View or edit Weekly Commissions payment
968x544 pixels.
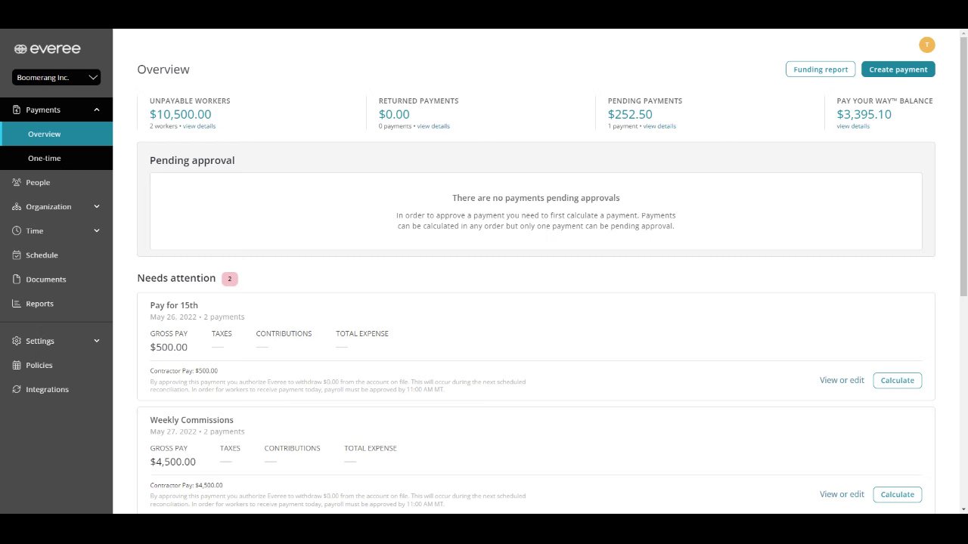(842, 494)
